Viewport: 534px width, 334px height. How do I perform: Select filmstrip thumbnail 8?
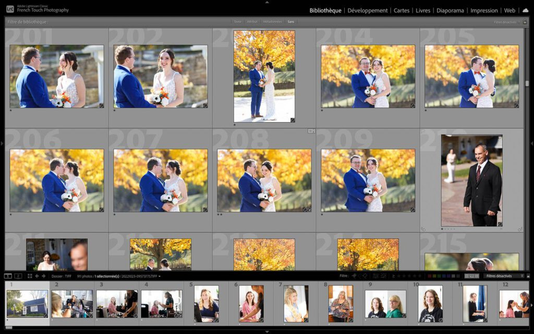tap(341, 303)
